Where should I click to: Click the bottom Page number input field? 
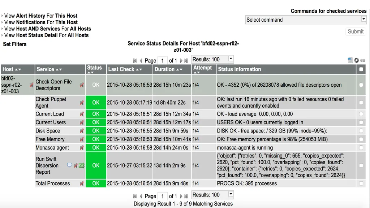(x=162, y=196)
